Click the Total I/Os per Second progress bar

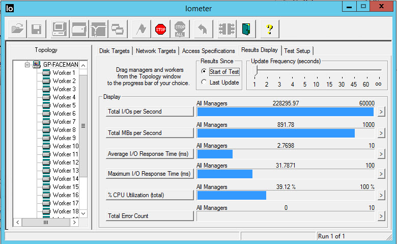point(286,112)
